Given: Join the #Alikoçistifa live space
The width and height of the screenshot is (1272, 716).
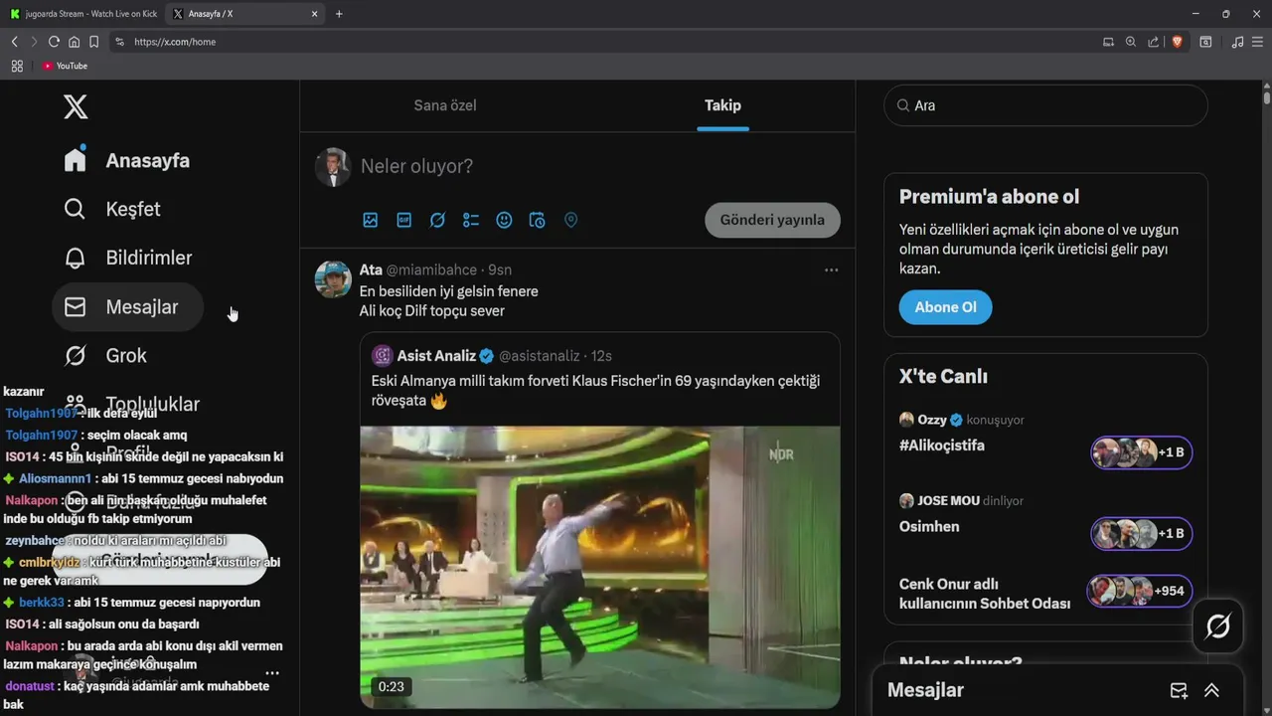Looking at the screenshot, I should 942,446.
